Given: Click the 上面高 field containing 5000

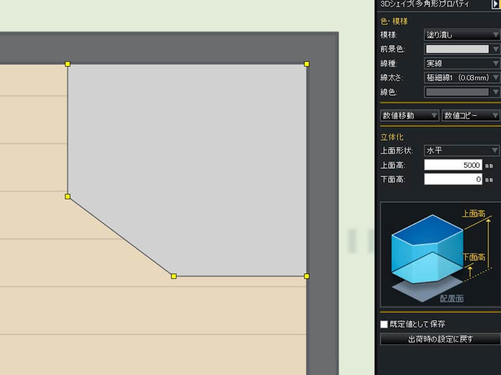Looking at the screenshot, I should [453, 165].
